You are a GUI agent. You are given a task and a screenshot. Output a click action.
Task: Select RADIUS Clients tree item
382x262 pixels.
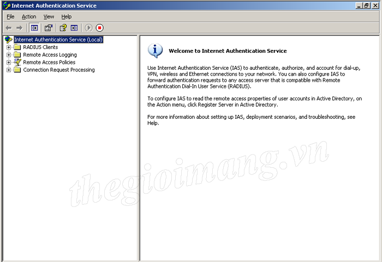click(x=40, y=47)
